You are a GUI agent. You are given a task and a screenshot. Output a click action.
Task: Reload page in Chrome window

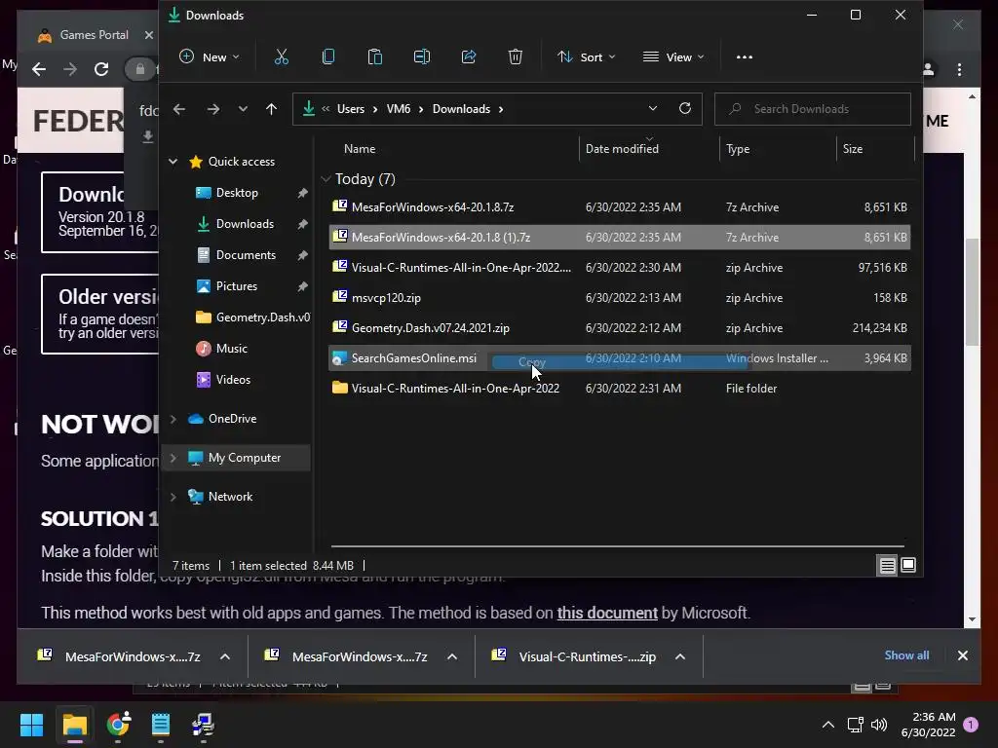101,69
